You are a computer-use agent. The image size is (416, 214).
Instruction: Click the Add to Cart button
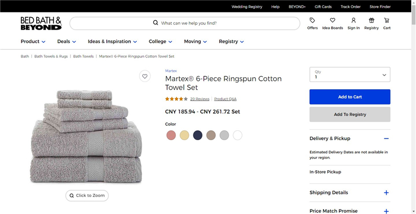pos(350,97)
